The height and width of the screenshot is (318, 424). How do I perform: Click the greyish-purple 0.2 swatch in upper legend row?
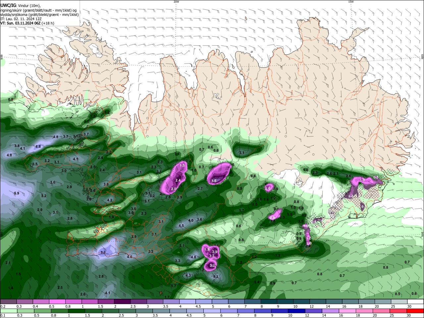pyautogui.click(x=8, y=302)
